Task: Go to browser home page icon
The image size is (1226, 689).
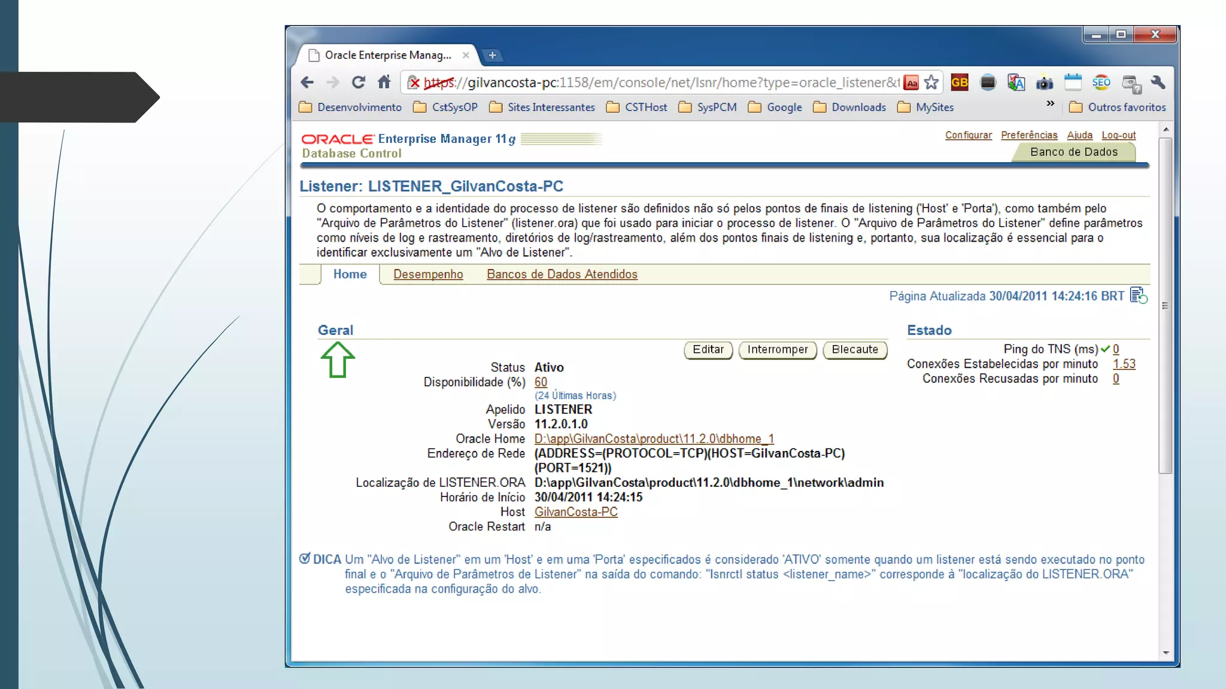Action: 384,82
